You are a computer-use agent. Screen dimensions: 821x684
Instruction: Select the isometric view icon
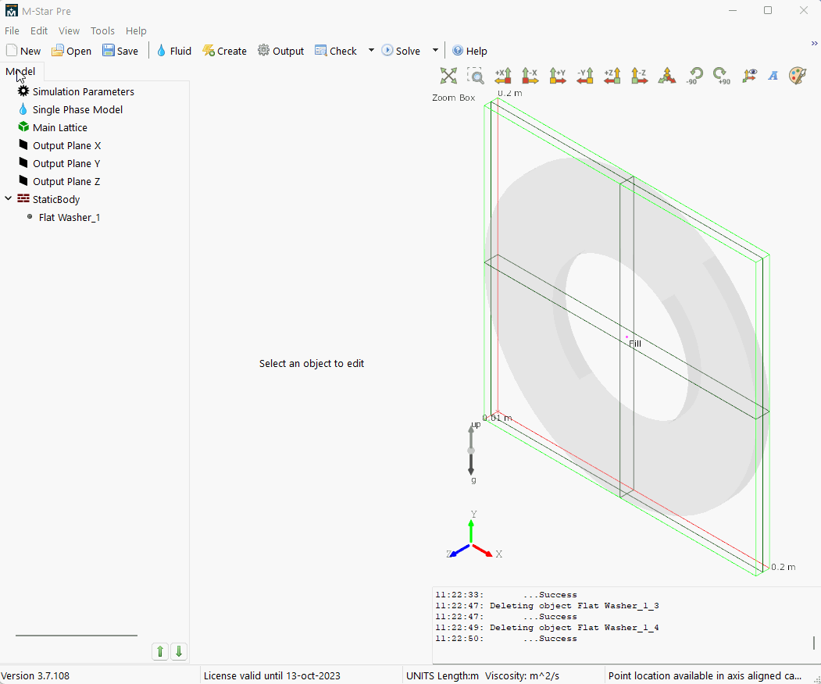667,75
